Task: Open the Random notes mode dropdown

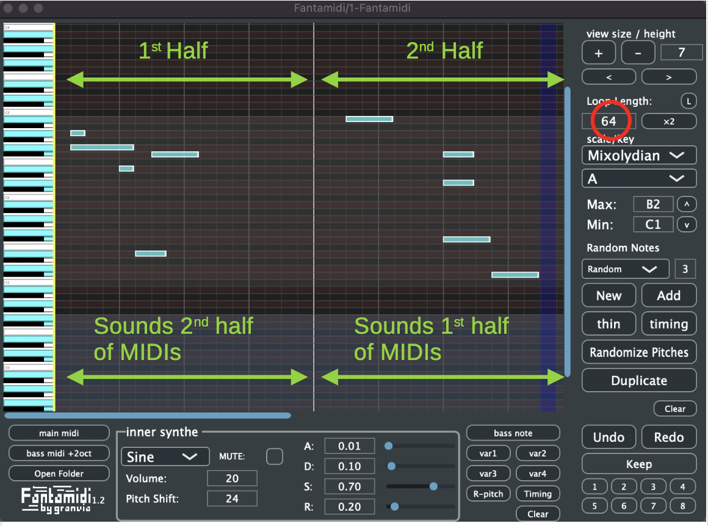Action: (x=626, y=269)
